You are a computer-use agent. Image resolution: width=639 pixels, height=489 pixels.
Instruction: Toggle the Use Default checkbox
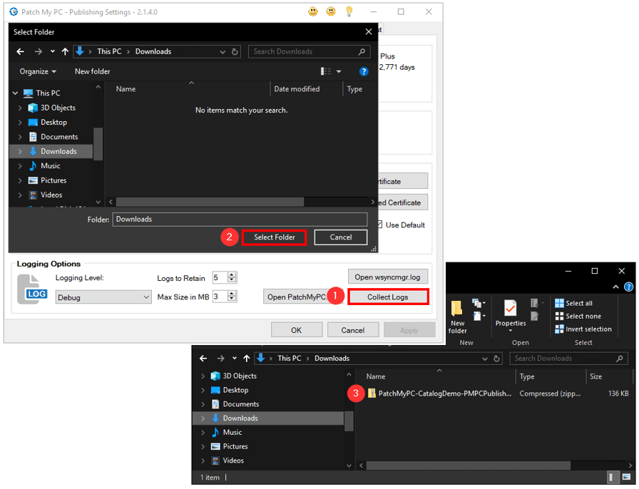379,225
